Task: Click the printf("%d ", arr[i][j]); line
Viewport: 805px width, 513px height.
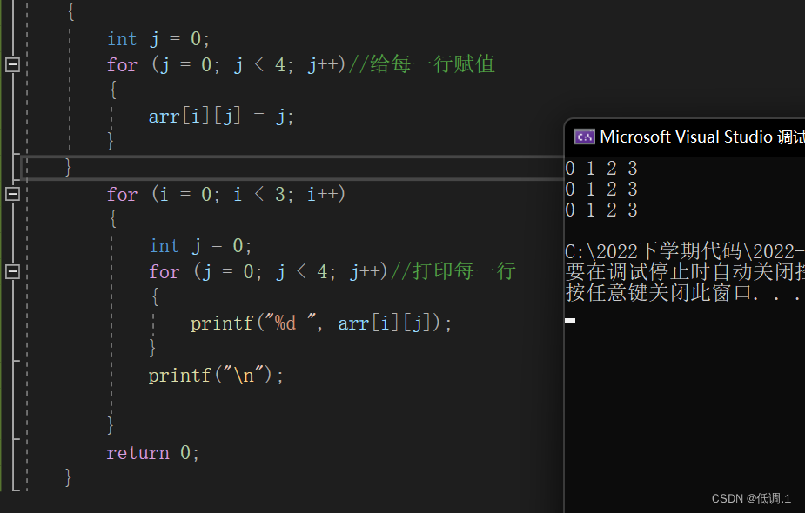Action: [321, 323]
